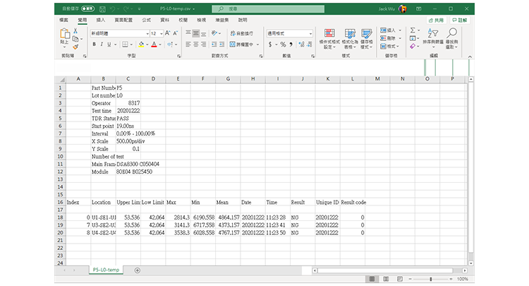Image resolution: width=529 pixels, height=286 pixels.
Task: Open the Quick Access Toolbar customize arrow
Action: 140,9
